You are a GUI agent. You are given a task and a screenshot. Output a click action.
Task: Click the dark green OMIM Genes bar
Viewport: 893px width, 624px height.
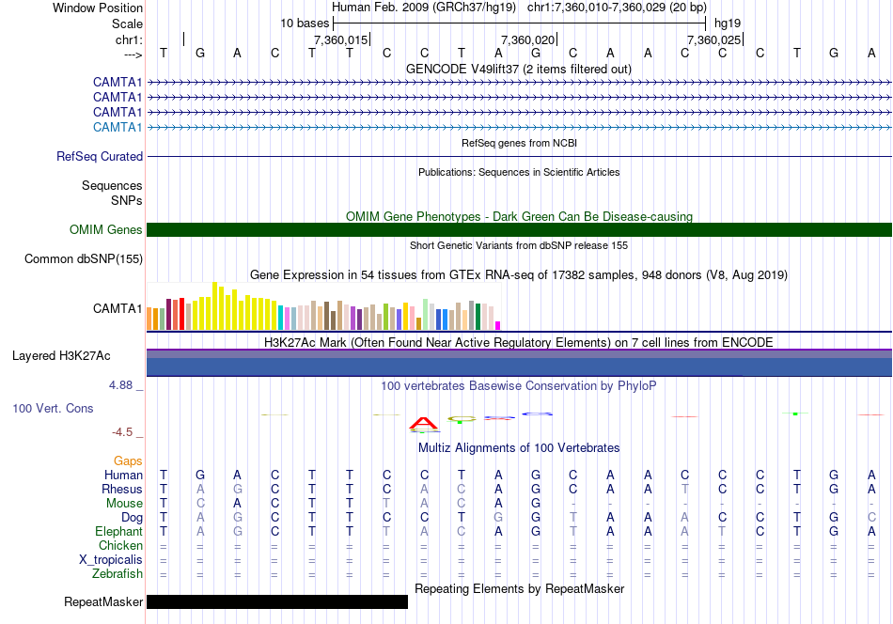[519, 229]
